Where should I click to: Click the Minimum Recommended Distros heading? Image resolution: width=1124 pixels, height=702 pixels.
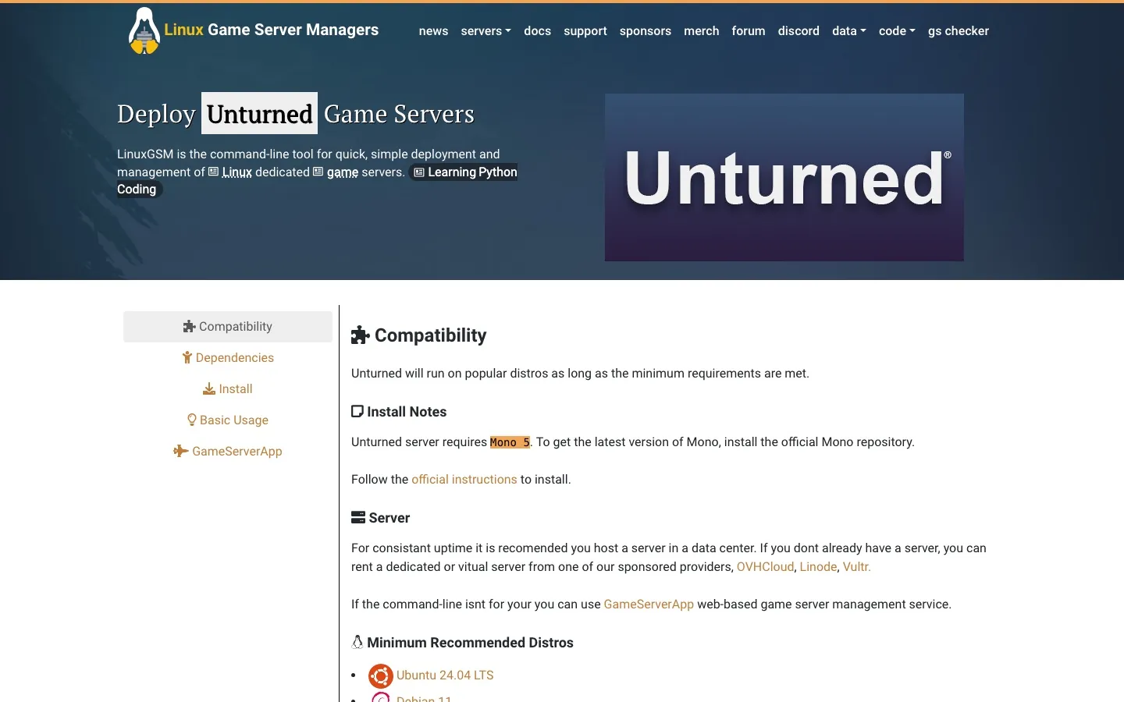[470, 643]
